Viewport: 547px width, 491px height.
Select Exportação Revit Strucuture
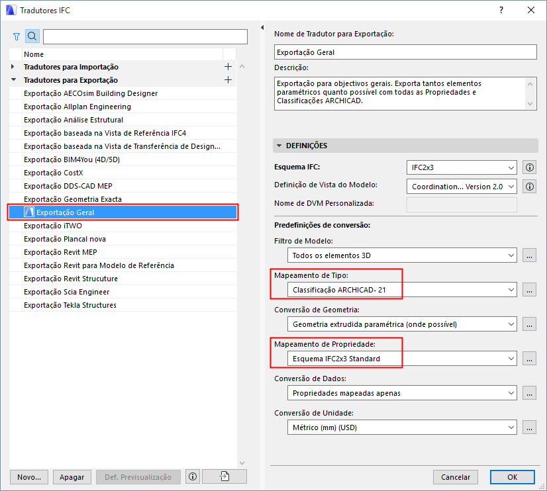(123, 279)
